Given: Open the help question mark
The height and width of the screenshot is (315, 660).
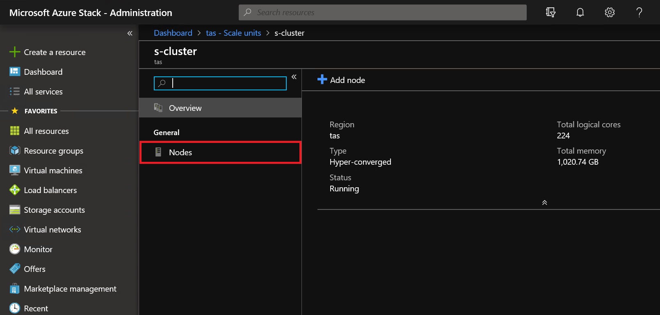Looking at the screenshot, I should [639, 12].
